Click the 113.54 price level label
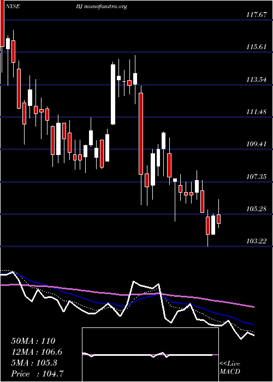Viewport: 273px width, 382px height. [x=257, y=80]
